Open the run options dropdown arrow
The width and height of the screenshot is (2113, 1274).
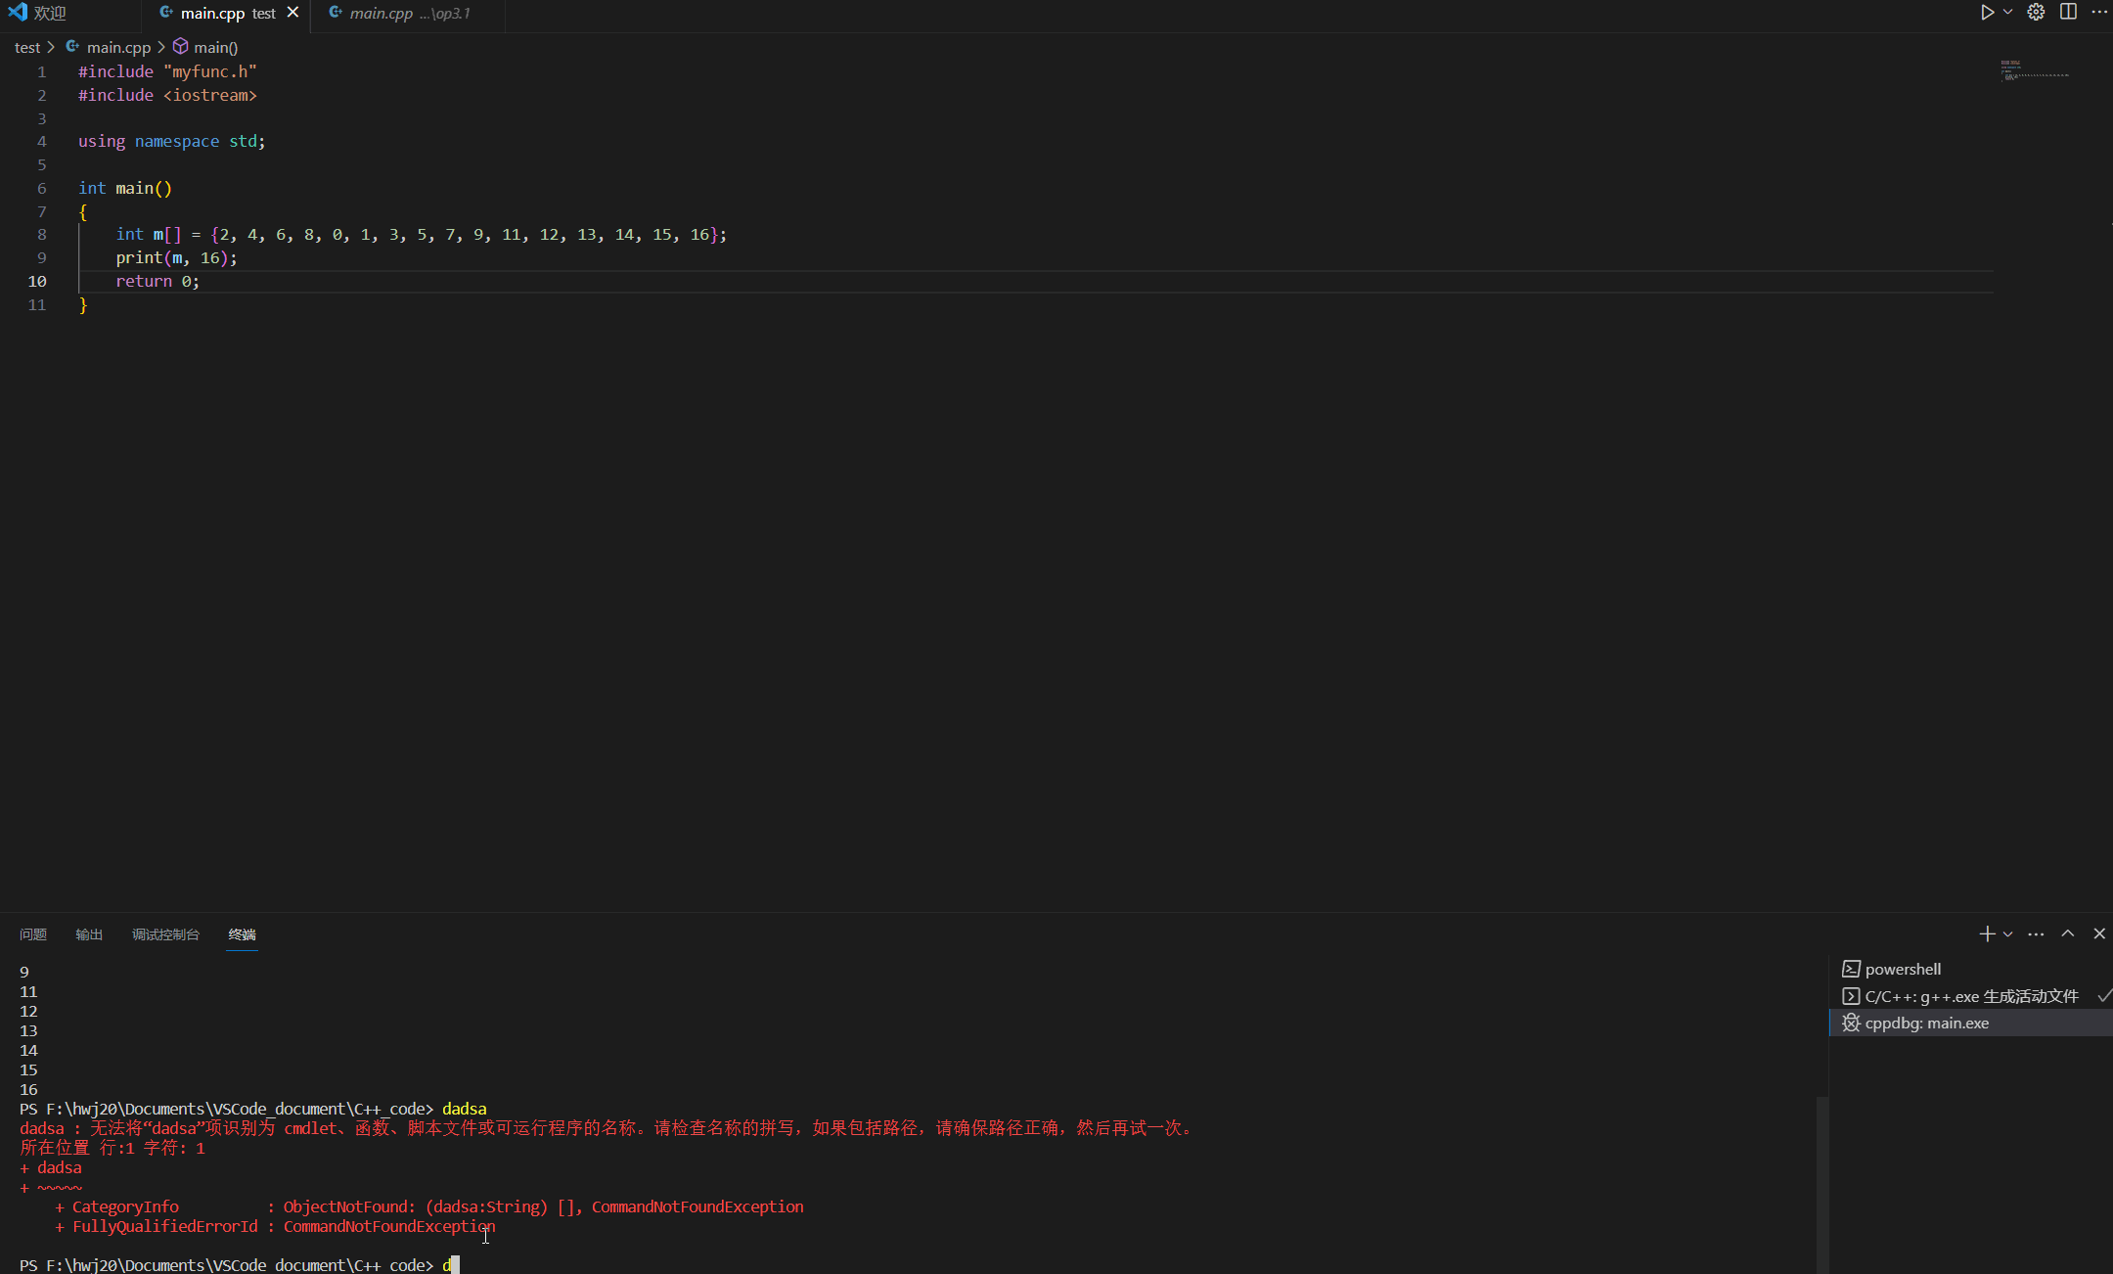[x=2007, y=13]
